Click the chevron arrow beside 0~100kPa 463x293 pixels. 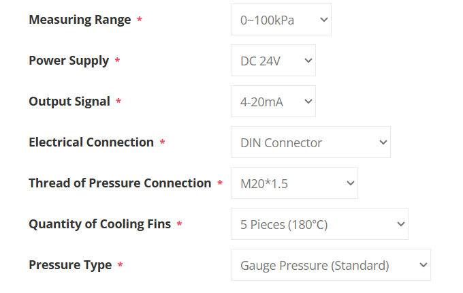[323, 20]
